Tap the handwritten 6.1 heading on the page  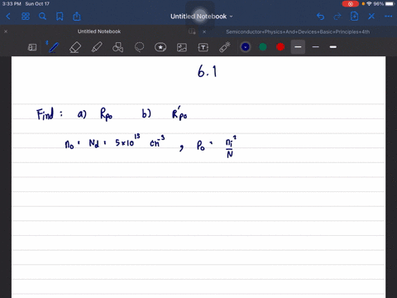[x=208, y=71]
